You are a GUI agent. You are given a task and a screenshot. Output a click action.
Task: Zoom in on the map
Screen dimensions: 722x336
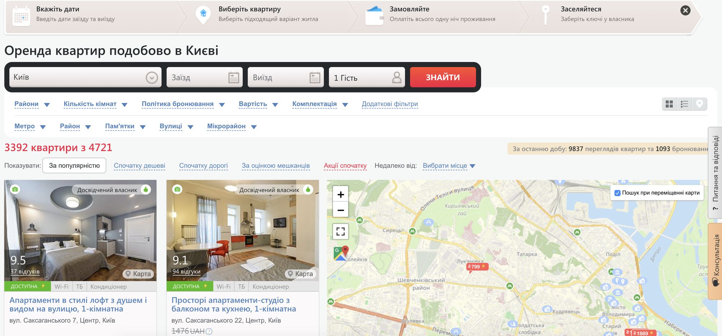pos(340,195)
